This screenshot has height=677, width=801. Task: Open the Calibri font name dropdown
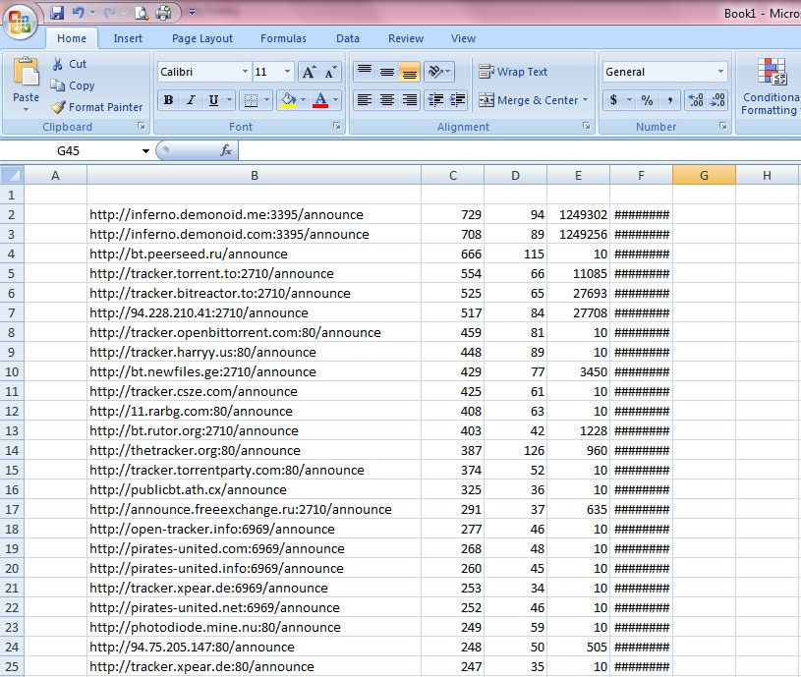[245, 72]
